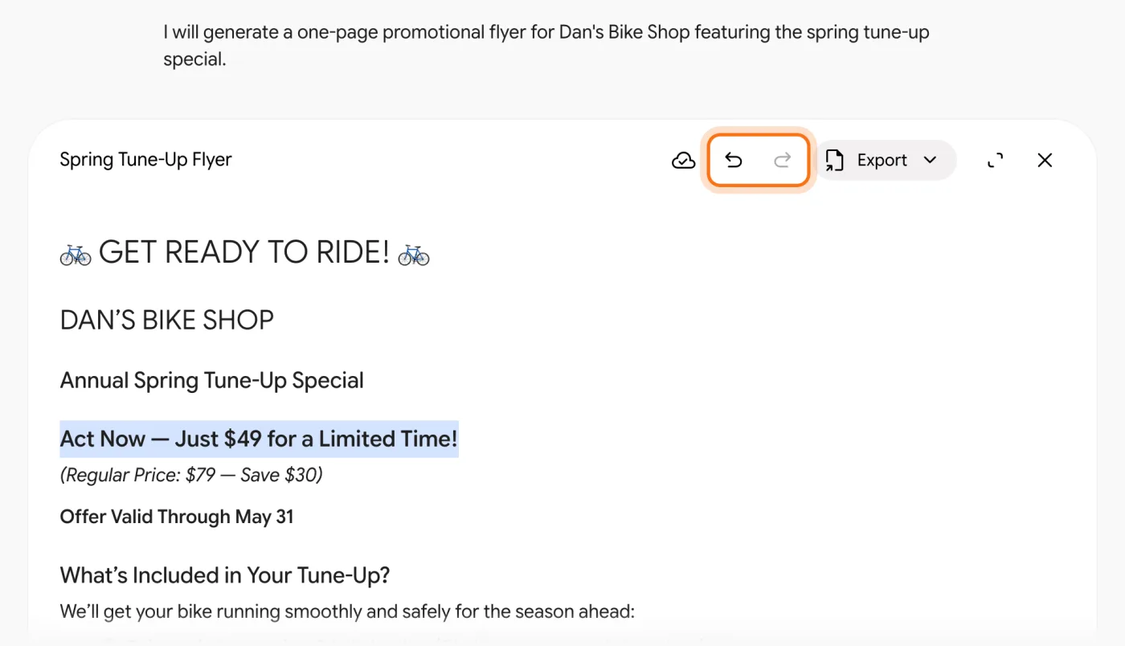Viewport: 1125px width, 646px height.
Task: Click the Export button label
Action: click(882, 160)
